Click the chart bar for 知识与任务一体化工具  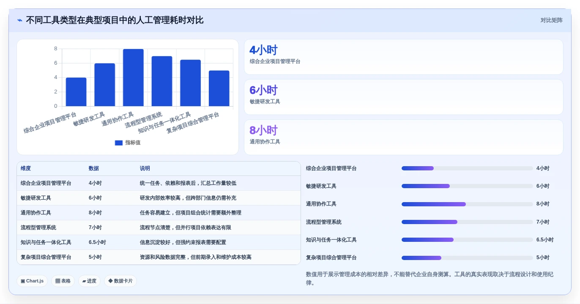tap(190, 83)
